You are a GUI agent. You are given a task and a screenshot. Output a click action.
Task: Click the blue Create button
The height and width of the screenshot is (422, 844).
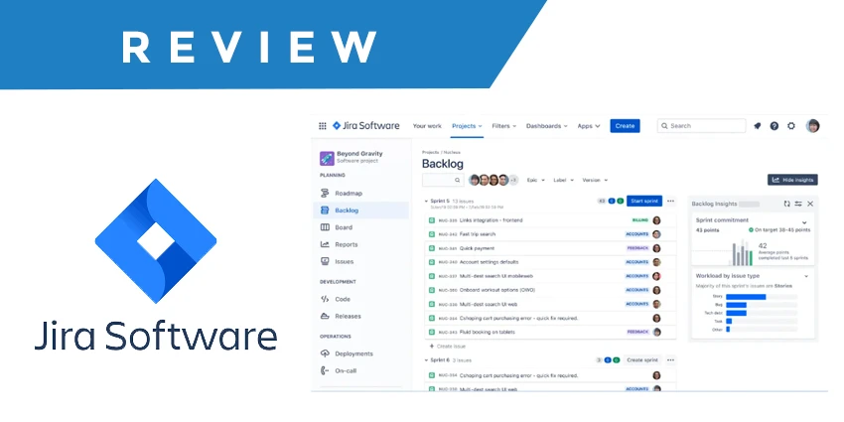click(x=625, y=126)
